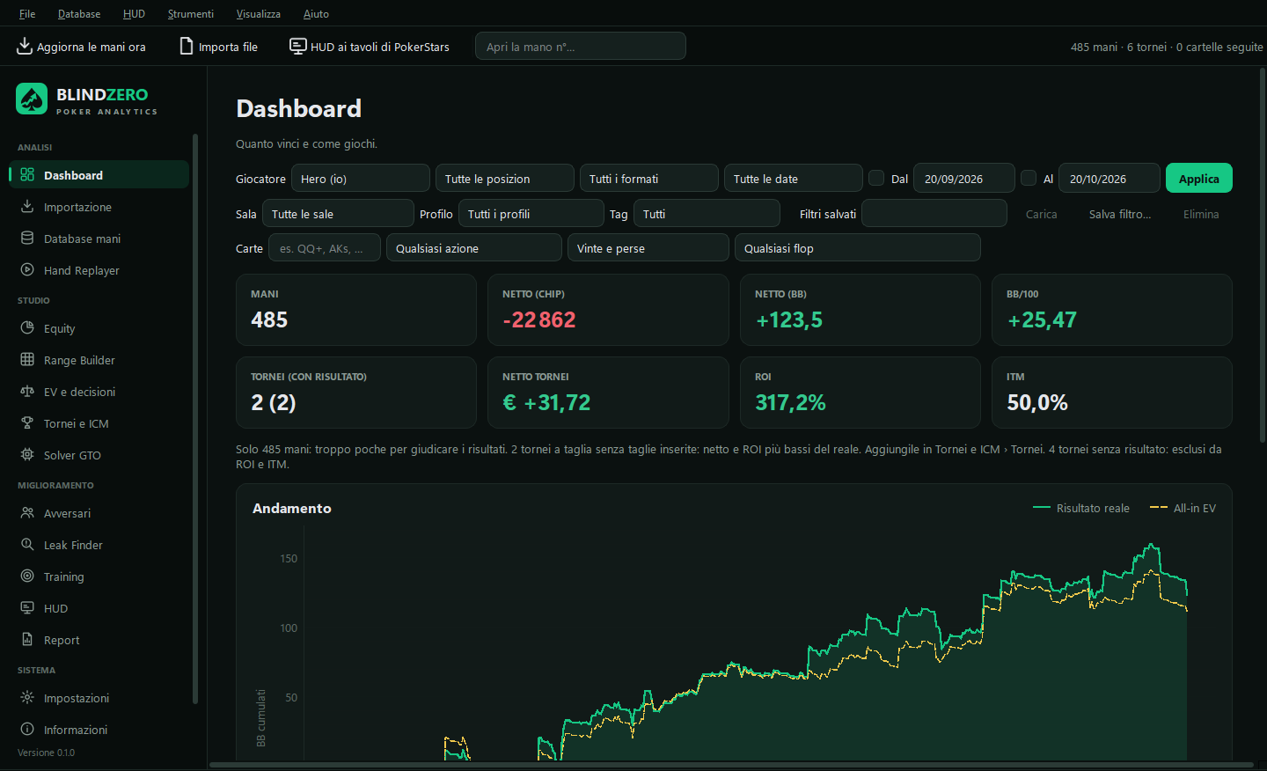The width and height of the screenshot is (1267, 771).
Task: Click Aggiorna le mani ora button
Action: pos(81,47)
